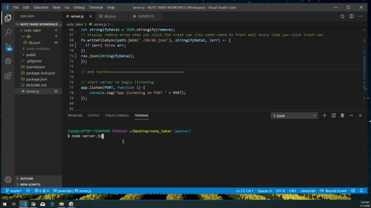This screenshot has height=208, width=371.
Task: Select db.json in the explorer tree
Action: 38,43
